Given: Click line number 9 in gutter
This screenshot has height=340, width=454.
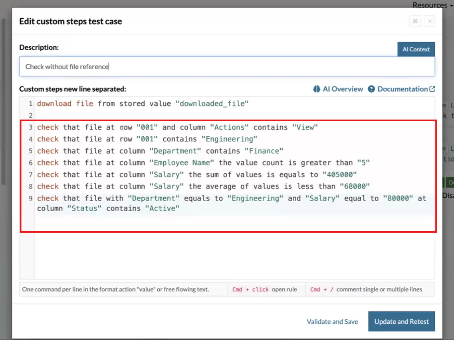Looking at the screenshot, I should (30, 198).
